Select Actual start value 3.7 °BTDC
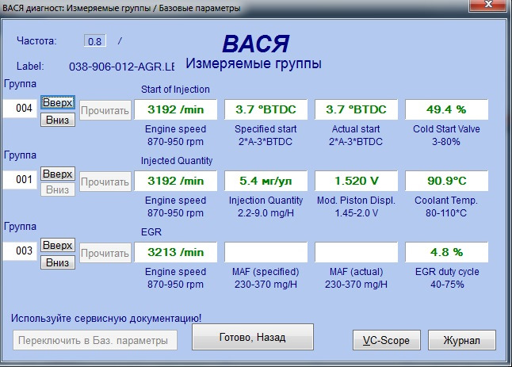The width and height of the screenshot is (512, 367). pos(356,109)
